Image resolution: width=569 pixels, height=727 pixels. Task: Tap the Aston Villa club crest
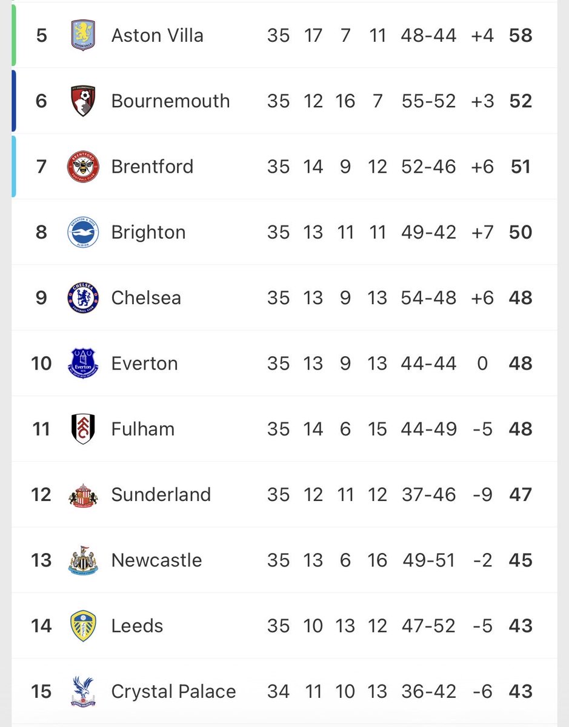83,35
